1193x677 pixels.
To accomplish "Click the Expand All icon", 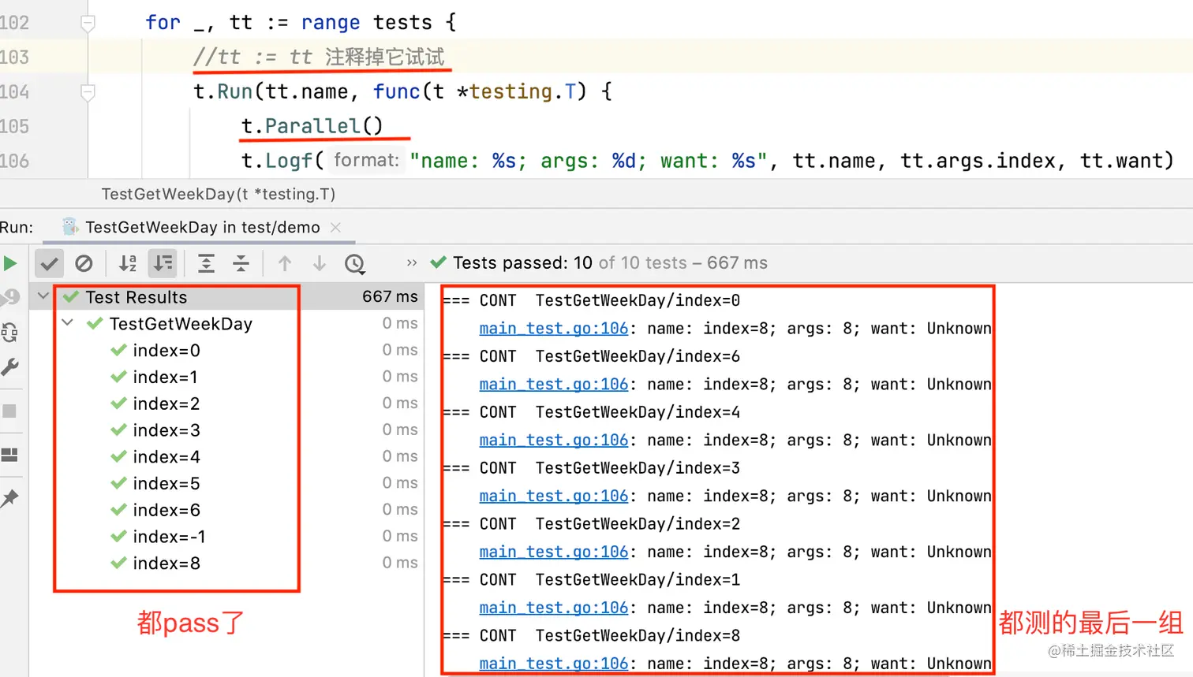I will coord(206,263).
